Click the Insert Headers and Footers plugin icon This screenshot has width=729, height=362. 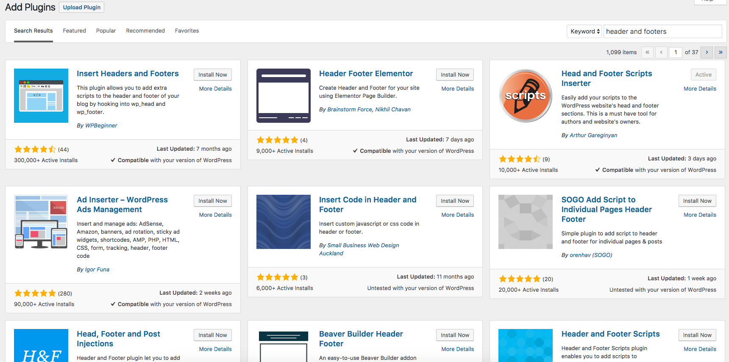point(41,96)
